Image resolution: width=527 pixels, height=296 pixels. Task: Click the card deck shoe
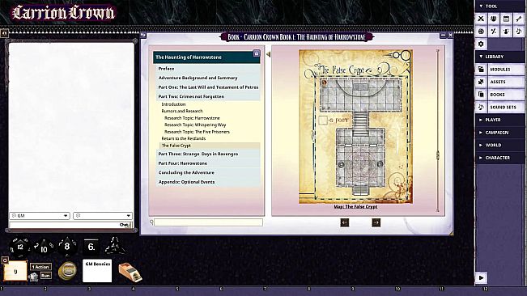pyautogui.click(x=130, y=272)
